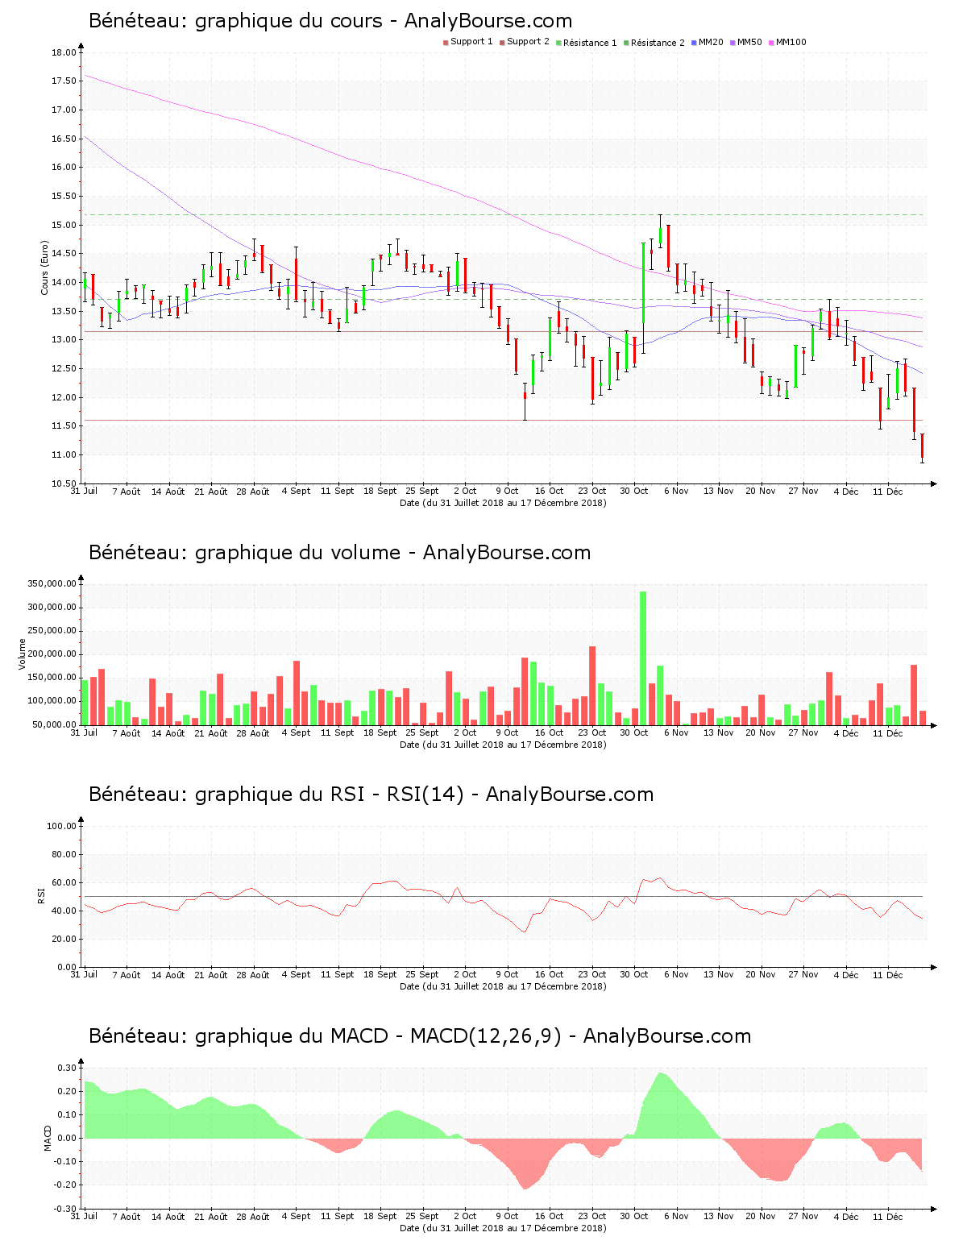Select the MM50 legend label
Image resolution: width=967 pixels, height=1249 pixels.
(749, 42)
